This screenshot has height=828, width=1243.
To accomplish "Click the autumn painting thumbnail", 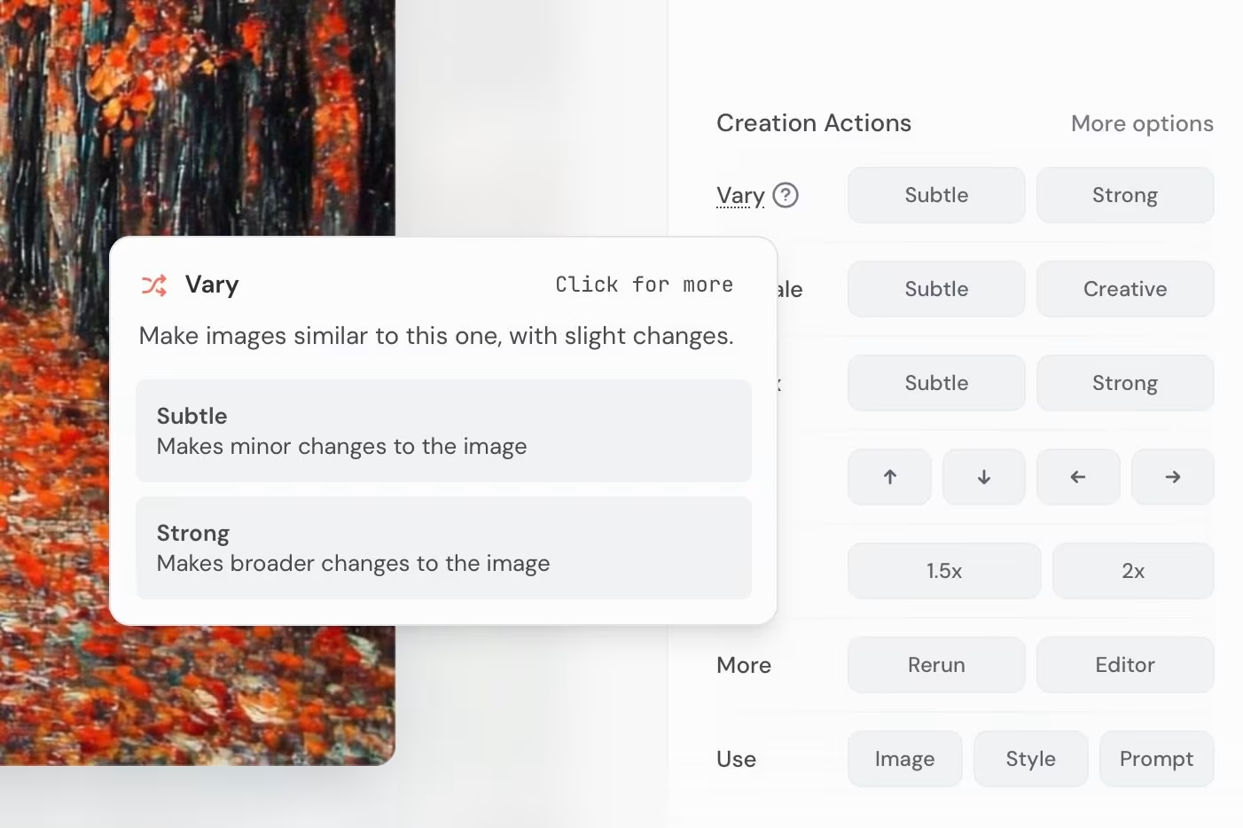I will tap(195, 115).
